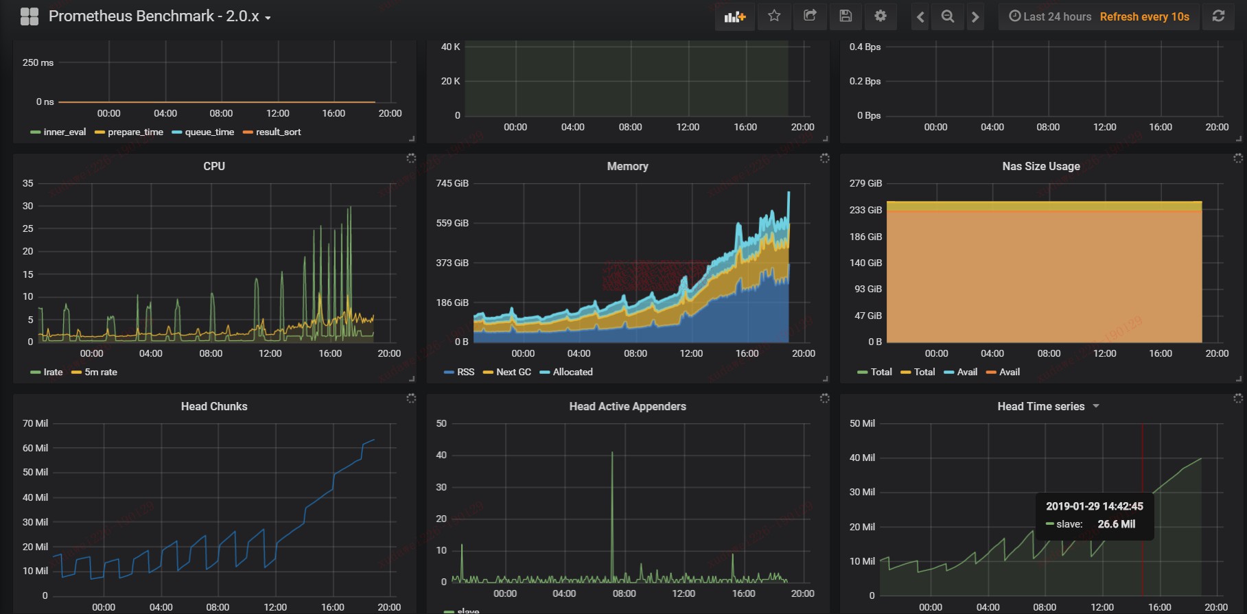
Task: Save the dashboard
Action: (x=846, y=16)
